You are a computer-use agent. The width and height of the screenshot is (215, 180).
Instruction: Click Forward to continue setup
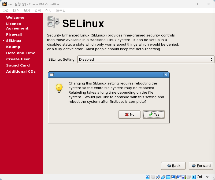click(201, 166)
